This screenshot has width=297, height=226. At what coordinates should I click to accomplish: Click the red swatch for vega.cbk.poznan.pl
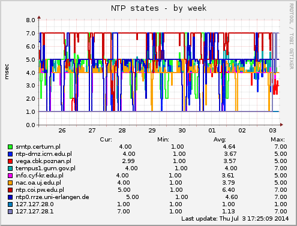(x=10, y=161)
